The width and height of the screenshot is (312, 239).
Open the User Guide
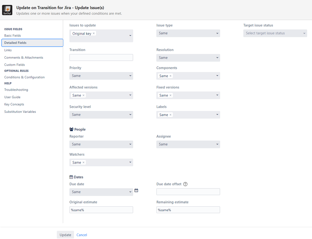[x=12, y=97]
